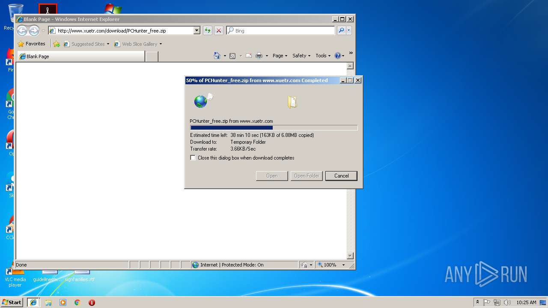Click the taskbar clock showing 10:25 AM
Image resolution: width=548 pixels, height=308 pixels.
tap(526, 302)
